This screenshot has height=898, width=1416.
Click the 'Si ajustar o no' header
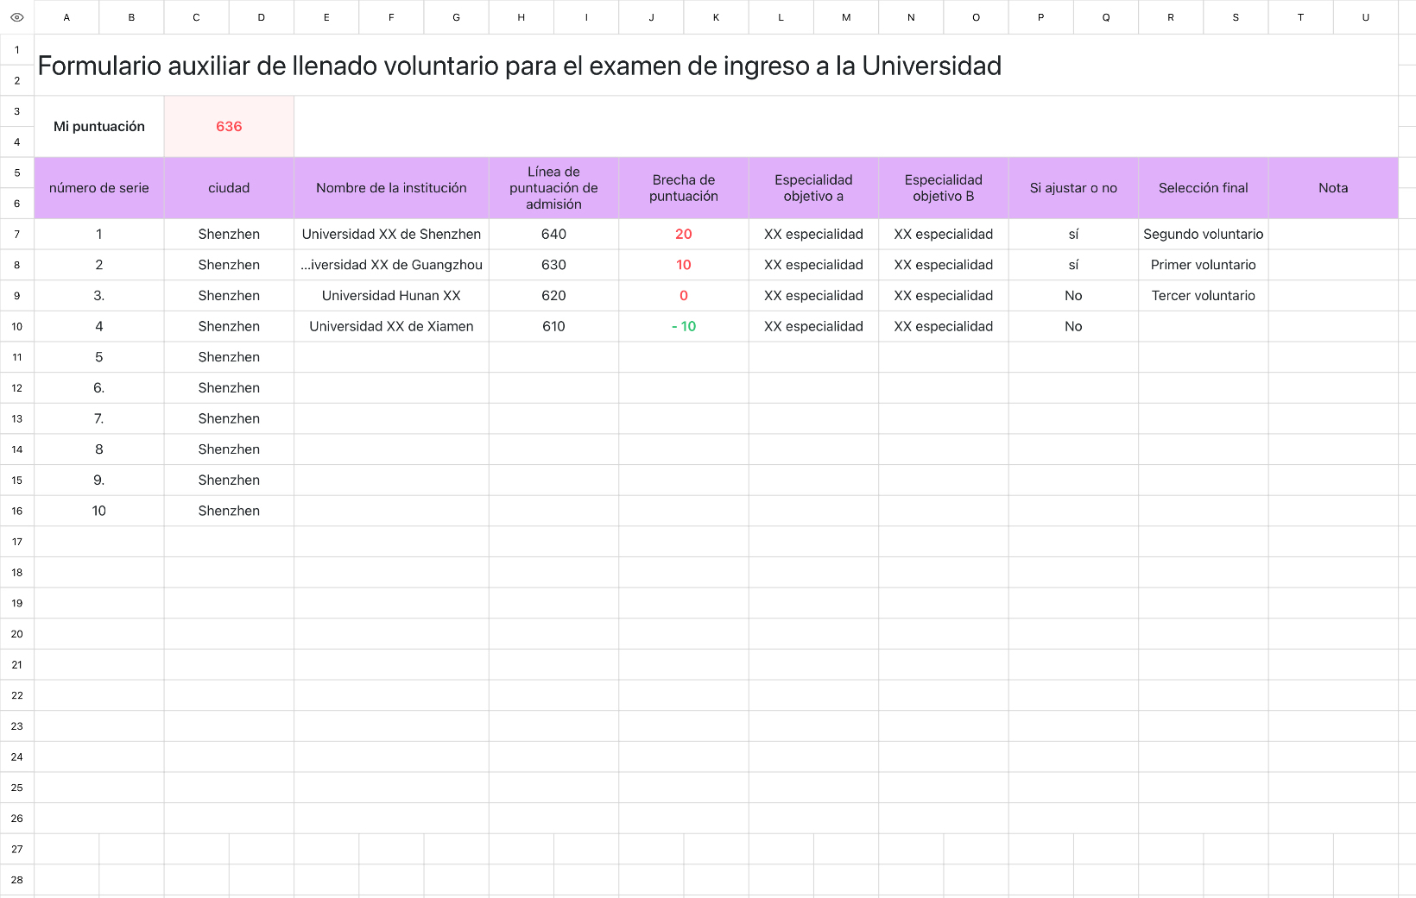pyautogui.click(x=1073, y=188)
